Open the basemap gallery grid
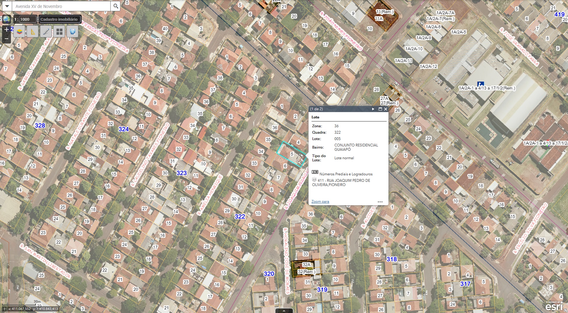 (59, 31)
